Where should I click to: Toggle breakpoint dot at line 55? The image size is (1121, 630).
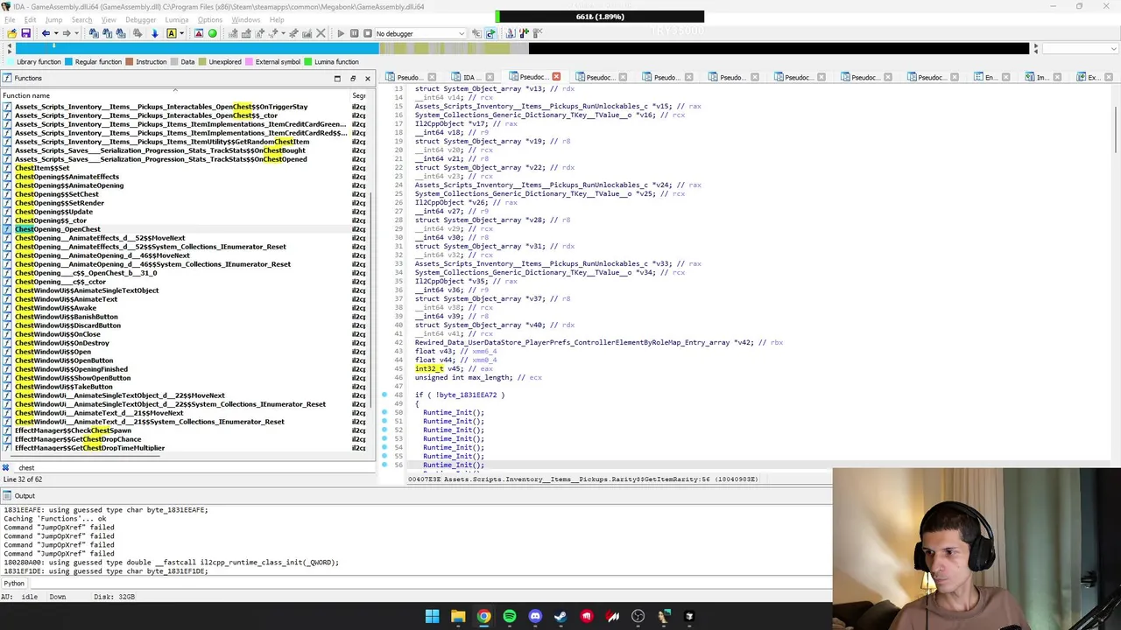click(x=384, y=456)
